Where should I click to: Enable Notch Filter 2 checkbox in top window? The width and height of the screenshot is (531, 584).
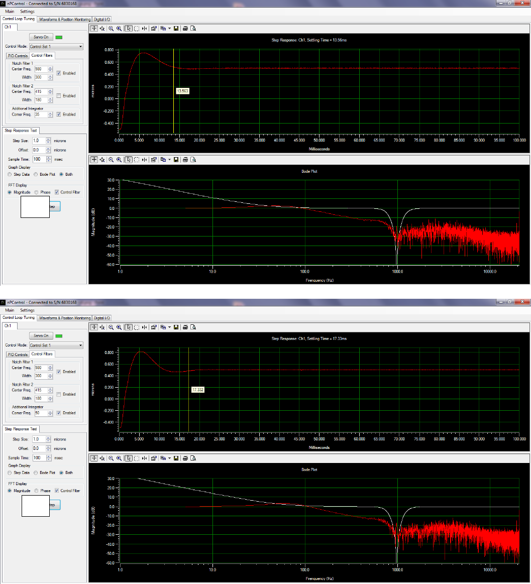click(59, 96)
